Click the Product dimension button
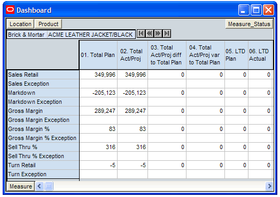 [48, 24]
